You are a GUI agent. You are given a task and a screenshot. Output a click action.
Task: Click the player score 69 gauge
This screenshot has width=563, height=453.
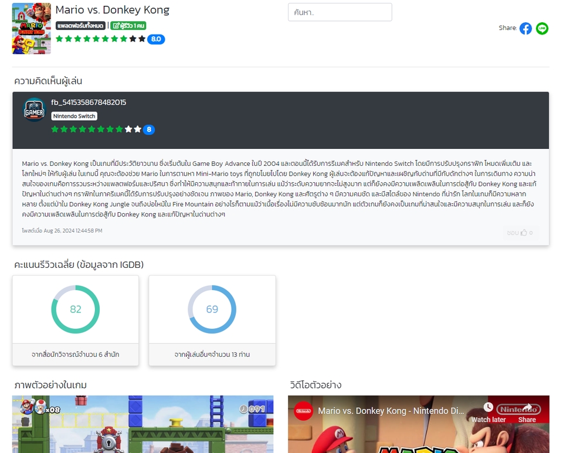[212, 309]
